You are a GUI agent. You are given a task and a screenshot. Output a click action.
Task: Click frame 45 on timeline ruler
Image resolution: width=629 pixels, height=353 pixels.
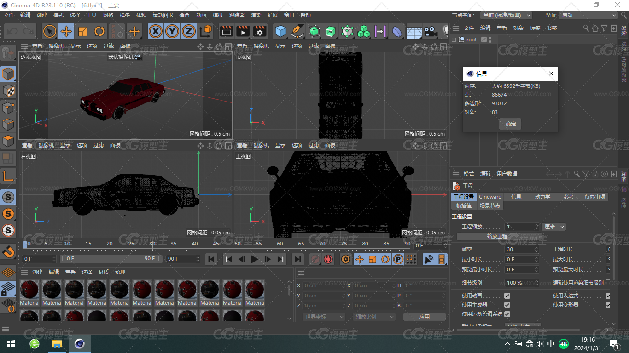(x=216, y=244)
